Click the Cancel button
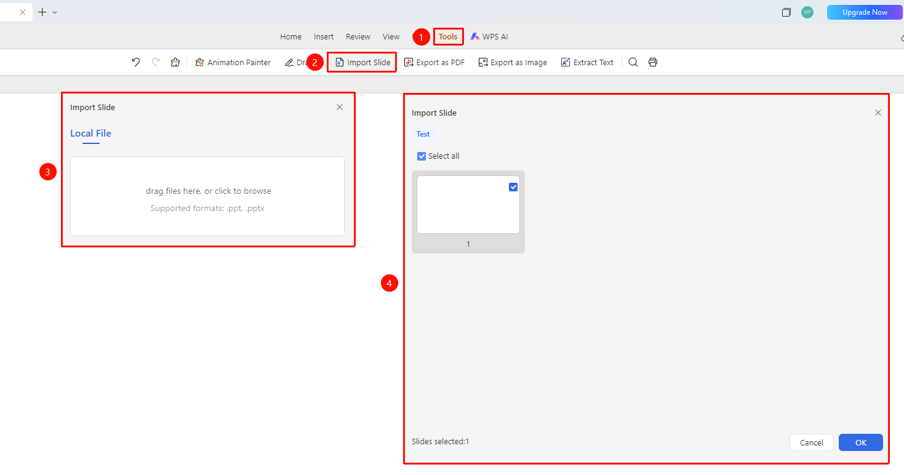This screenshot has width=904, height=475. click(812, 442)
